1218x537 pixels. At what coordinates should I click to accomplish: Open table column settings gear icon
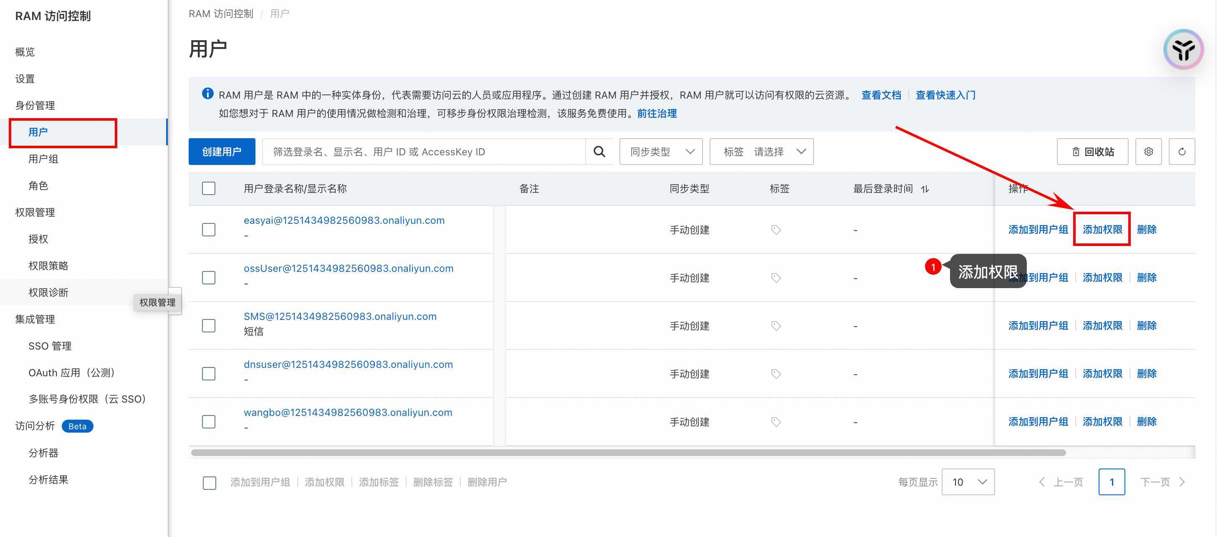(1148, 152)
